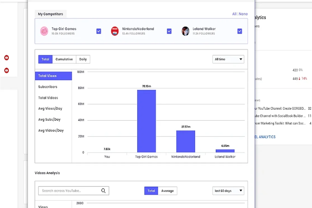
Task: Select Total Videos metric
Action: 48,98
